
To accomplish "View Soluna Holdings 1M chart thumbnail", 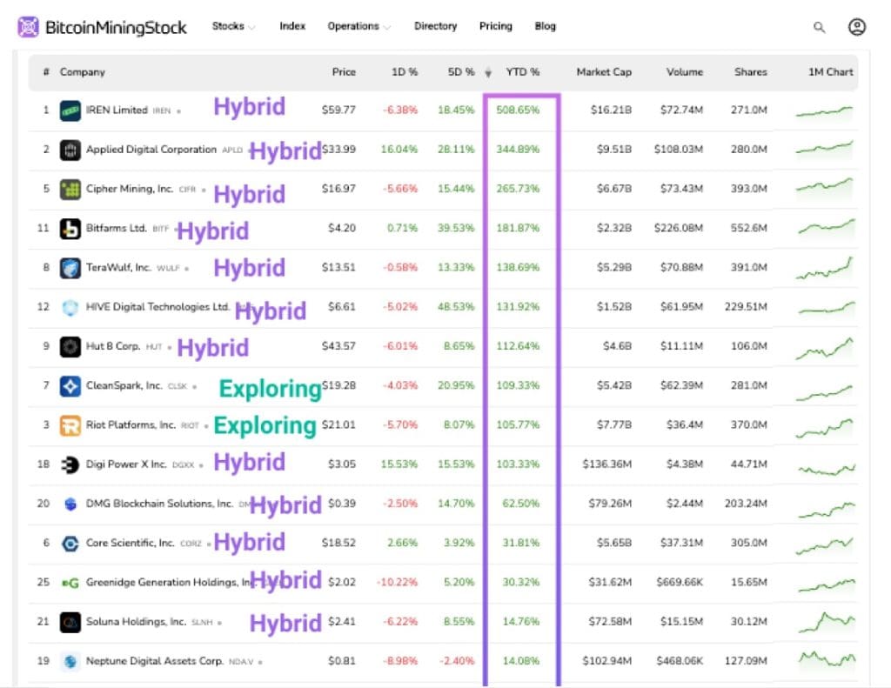I will [825, 622].
